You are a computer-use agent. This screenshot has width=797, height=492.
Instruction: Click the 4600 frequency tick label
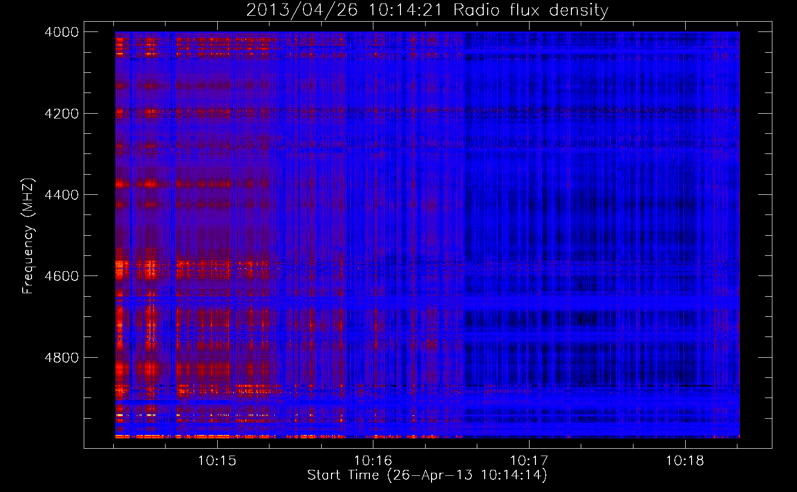click(62, 276)
